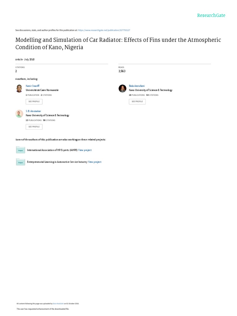Viewport: 237px width, 316px height.
Task: Click S.B. Abubakar's profile avatar
Action: click(19, 114)
